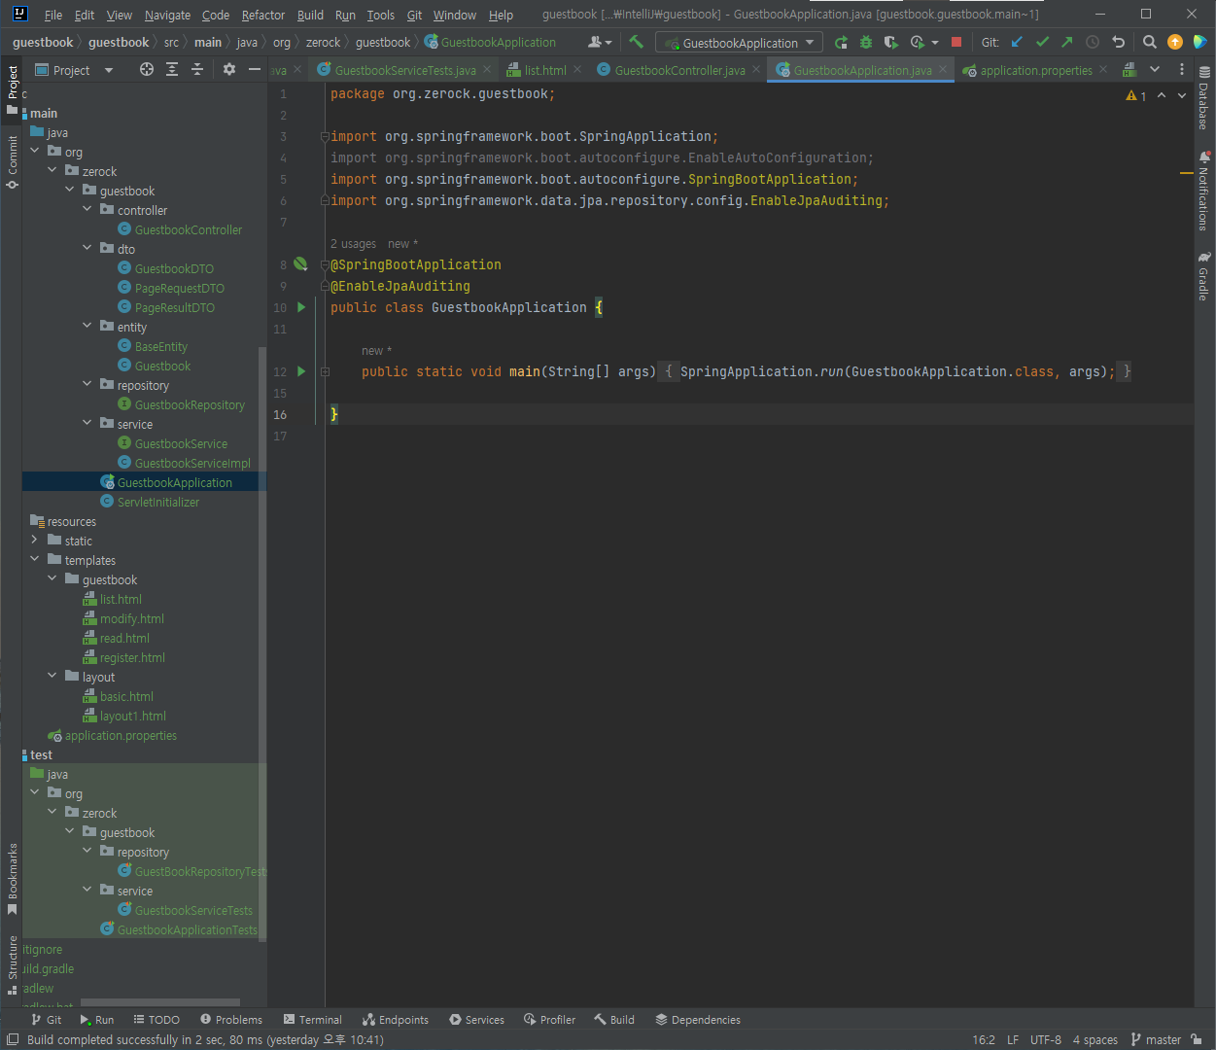Open the Navigate menu
Viewport: 1216px width, 1050px height.
coord(167,15)
